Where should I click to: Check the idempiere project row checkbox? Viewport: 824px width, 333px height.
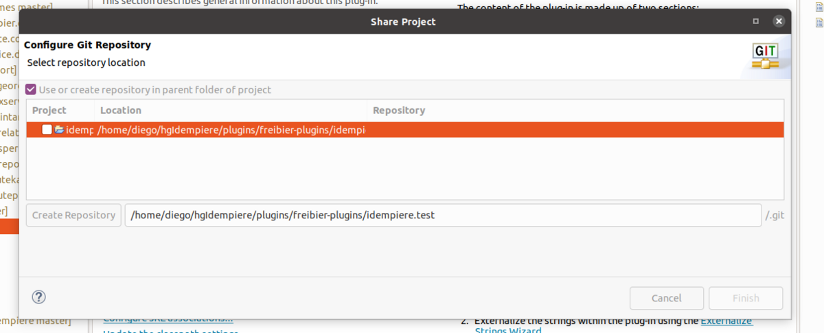point(47,130)
